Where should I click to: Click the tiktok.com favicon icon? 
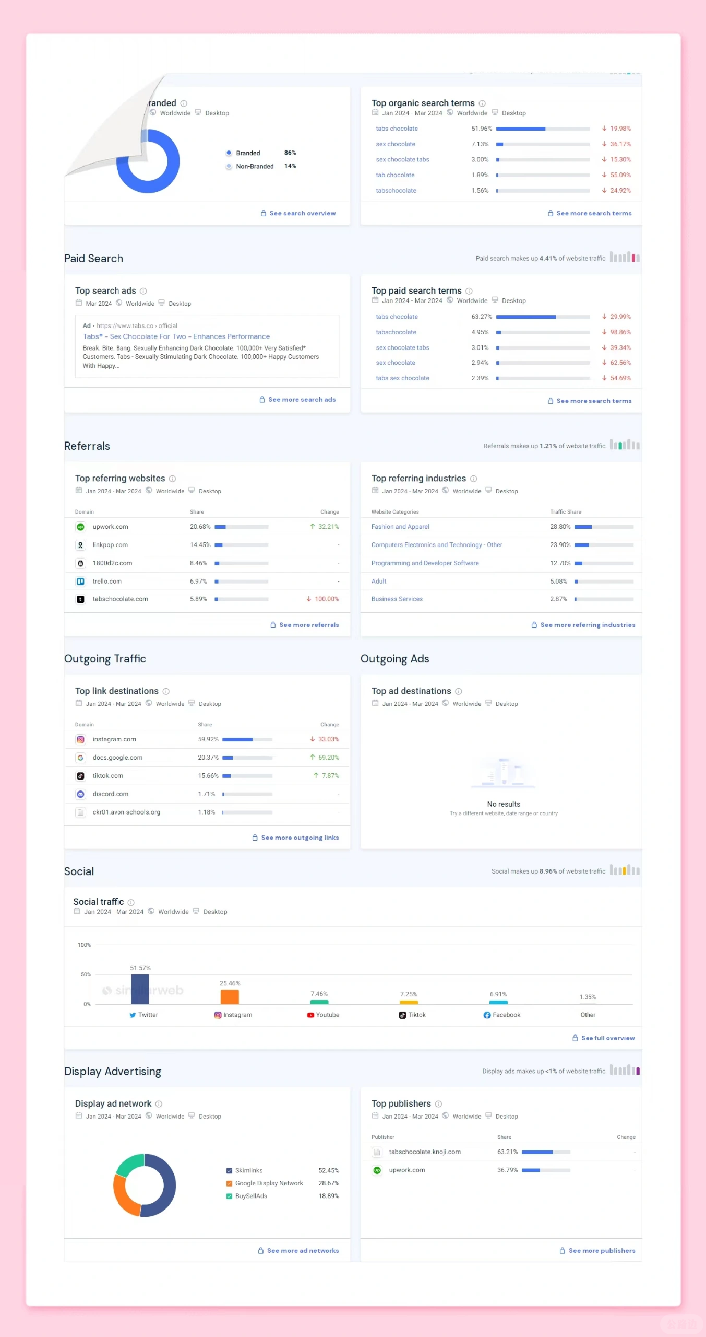point(80,776)
